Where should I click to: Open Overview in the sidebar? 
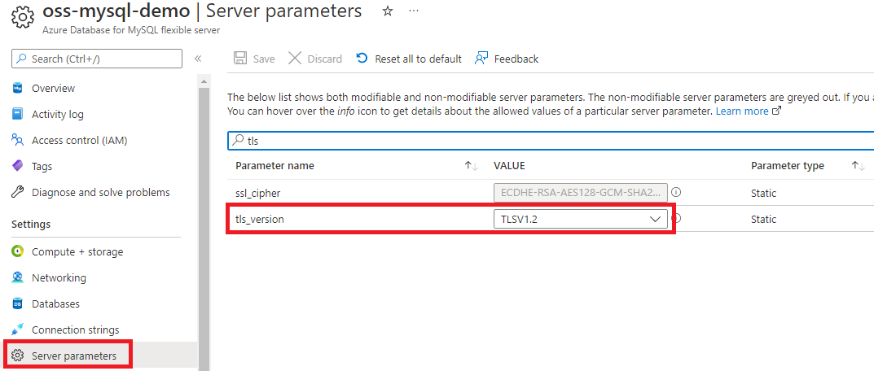click(53, 88)
